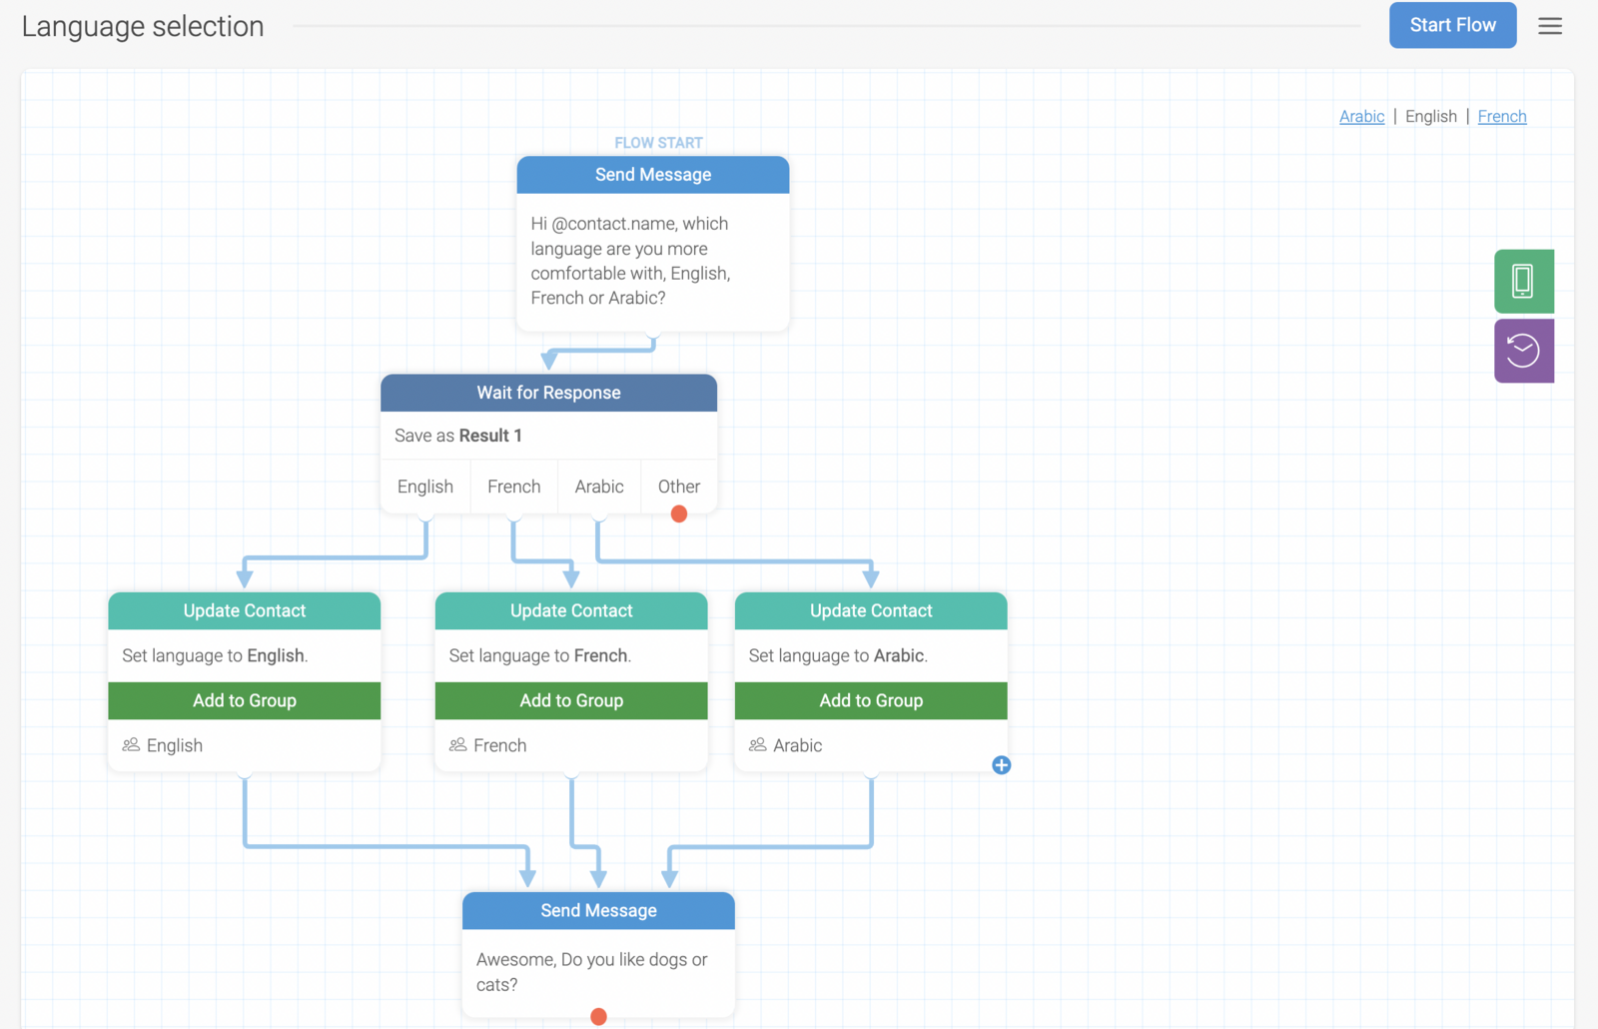Click Add to Group bar above French
This screenshot has height=1029, width=1598.
point(571,700)
